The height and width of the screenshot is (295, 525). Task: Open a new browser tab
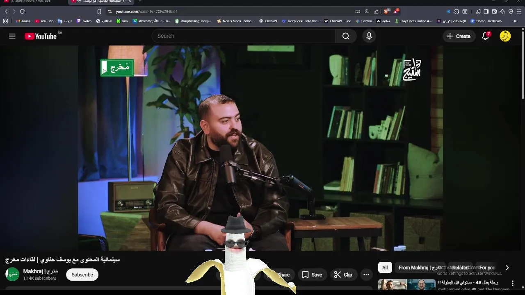pos(139,1)
